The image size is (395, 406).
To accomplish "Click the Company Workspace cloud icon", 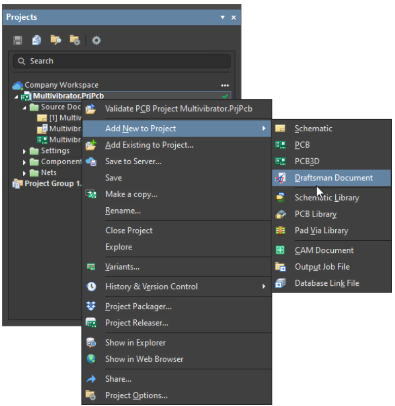I will (x=18, y=85).
